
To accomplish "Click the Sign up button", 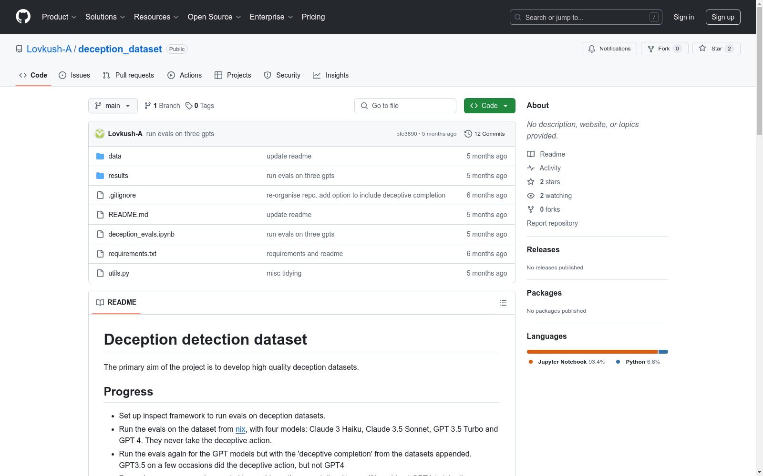I will pos(723,17).
